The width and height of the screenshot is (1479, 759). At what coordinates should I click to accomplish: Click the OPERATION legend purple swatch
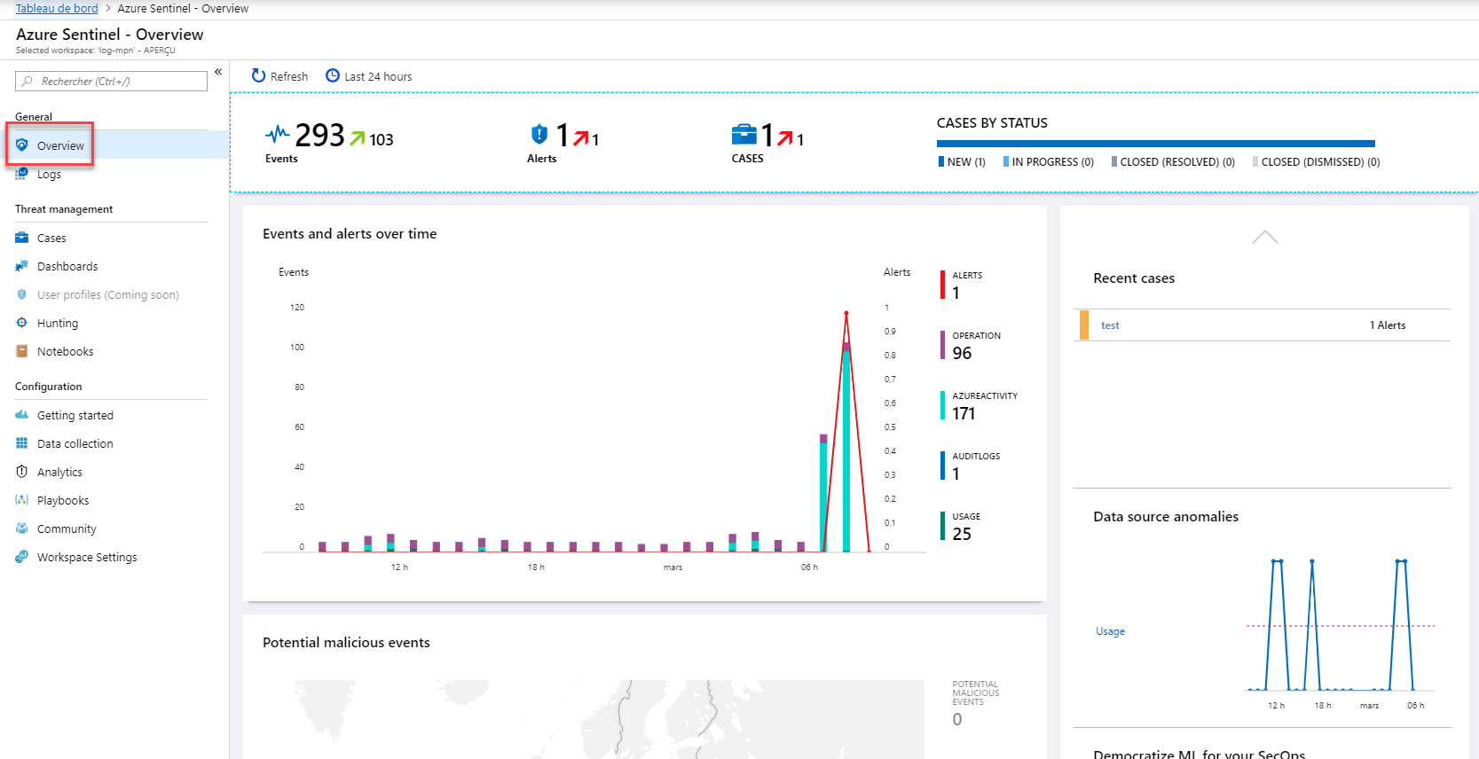pyautogui.click(x=942, y=345)
